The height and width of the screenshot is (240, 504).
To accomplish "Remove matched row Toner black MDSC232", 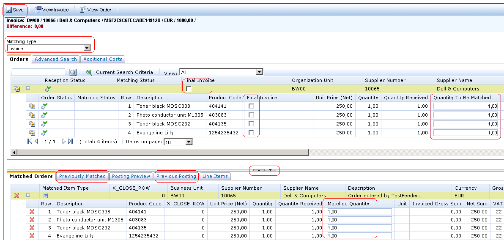I will click(32, 228).
